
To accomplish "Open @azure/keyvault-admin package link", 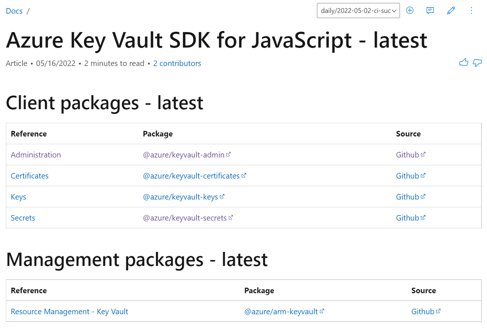I will pyautogui.click(x=184, y=155).
